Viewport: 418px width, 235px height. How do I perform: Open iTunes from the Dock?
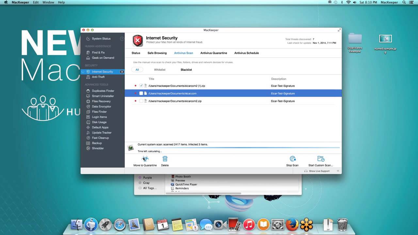(249, 224)
